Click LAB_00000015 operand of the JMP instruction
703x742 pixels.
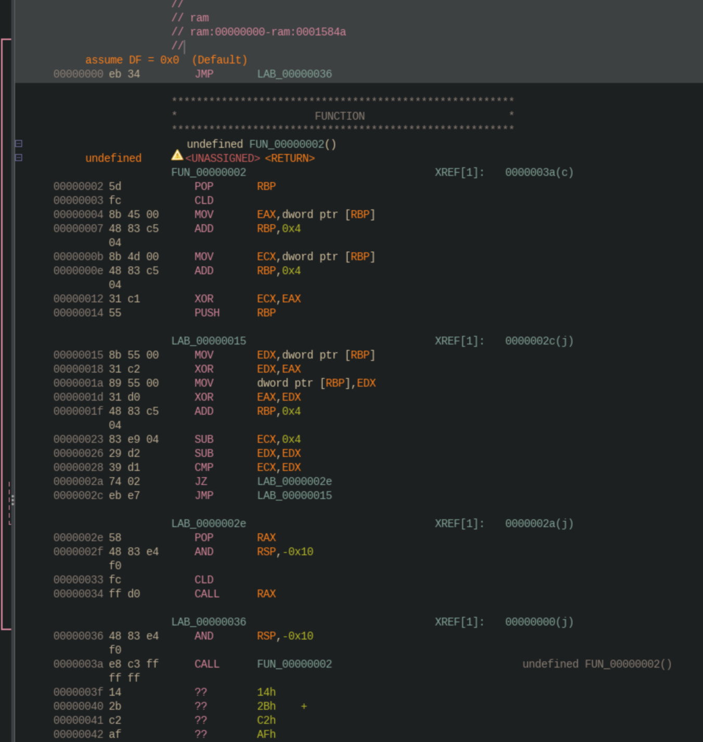point(294,495)
